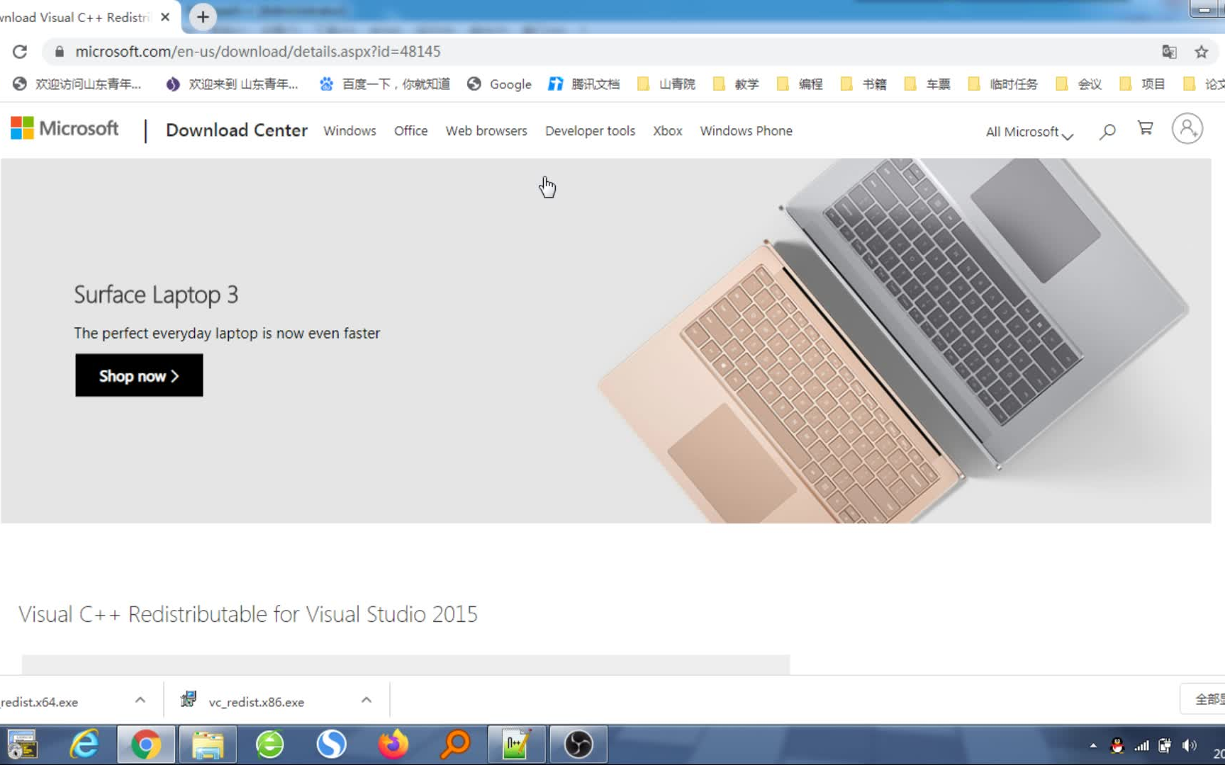Open the green chart notepad taskbar icon
1225x765 pixels.
(x=517, y=745)
